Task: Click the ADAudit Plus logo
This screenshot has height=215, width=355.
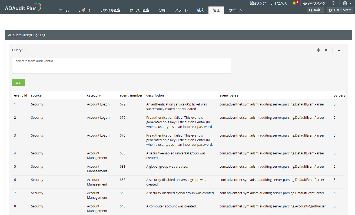Action: (x=23, y=7)
